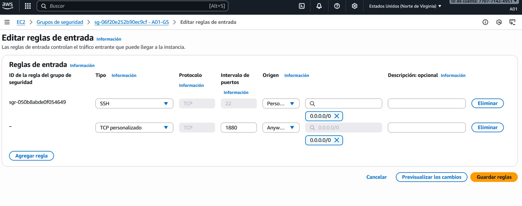
Task: Open the region selector Estados Unidos
Action: [x=405, y=6]
